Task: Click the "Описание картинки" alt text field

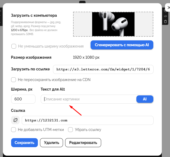Action: 88,99
